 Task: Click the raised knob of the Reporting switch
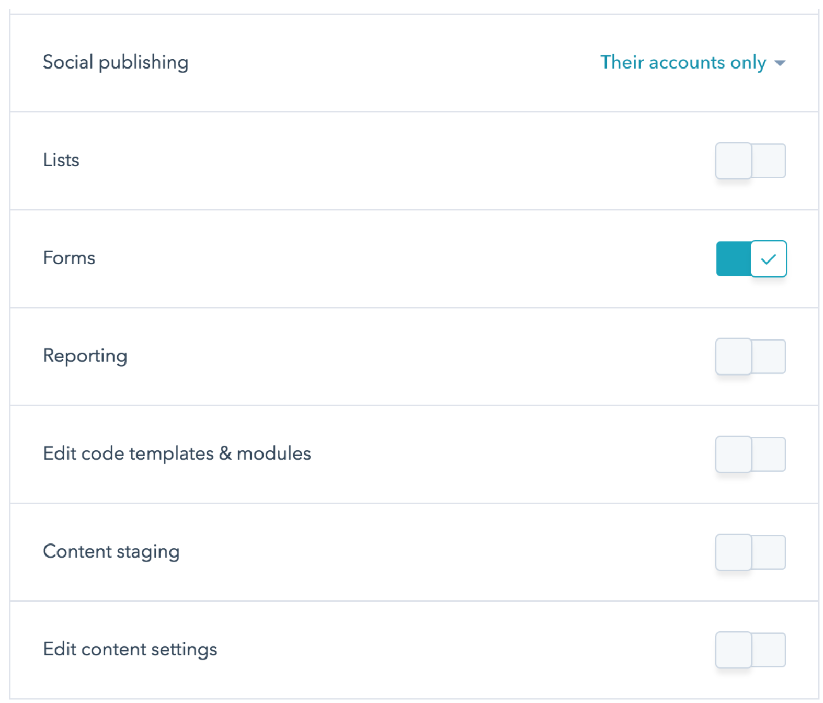[x=734, y=356]
